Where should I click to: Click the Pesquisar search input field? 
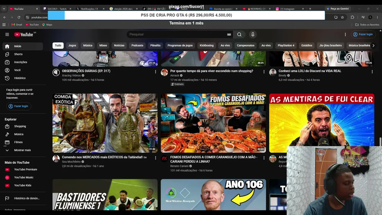(x=176, y=34)
